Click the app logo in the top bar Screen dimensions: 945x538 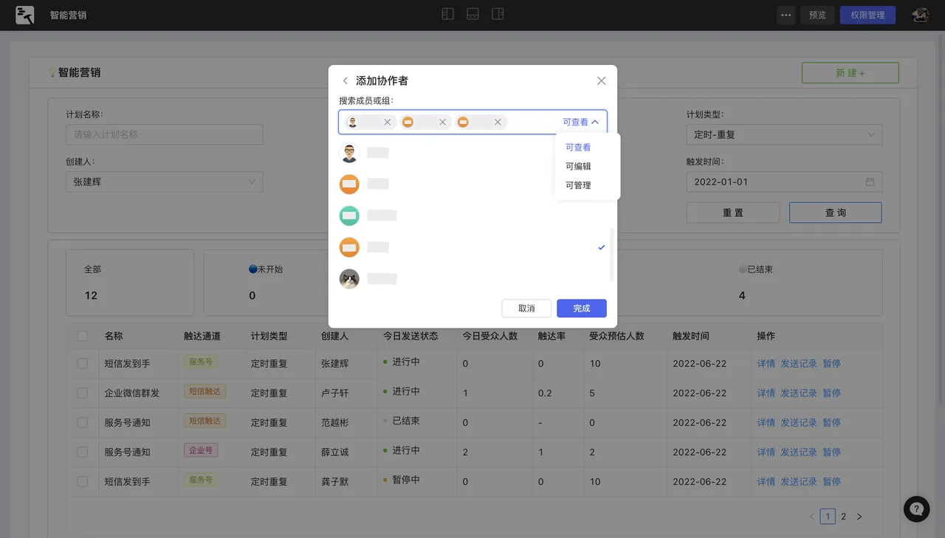pyautogui.click(x=25, y=15)
